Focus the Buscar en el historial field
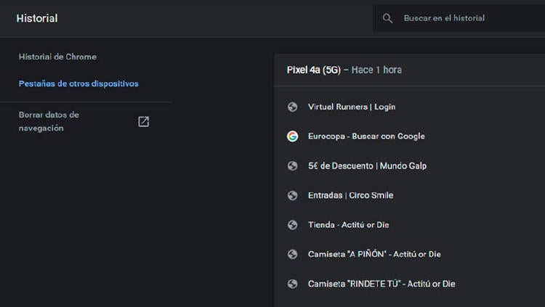Screen dimensions: 545x307 pos(465,18)
